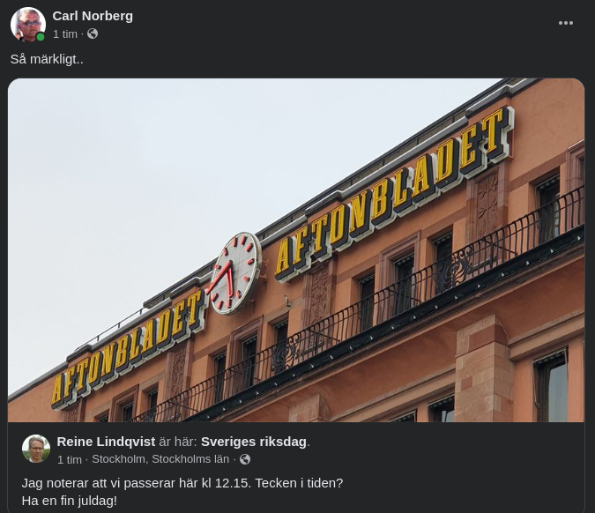This screenshot has width=595, height=513.
Task: Click the 'Så märkligt..' post text
Action: 47,60
